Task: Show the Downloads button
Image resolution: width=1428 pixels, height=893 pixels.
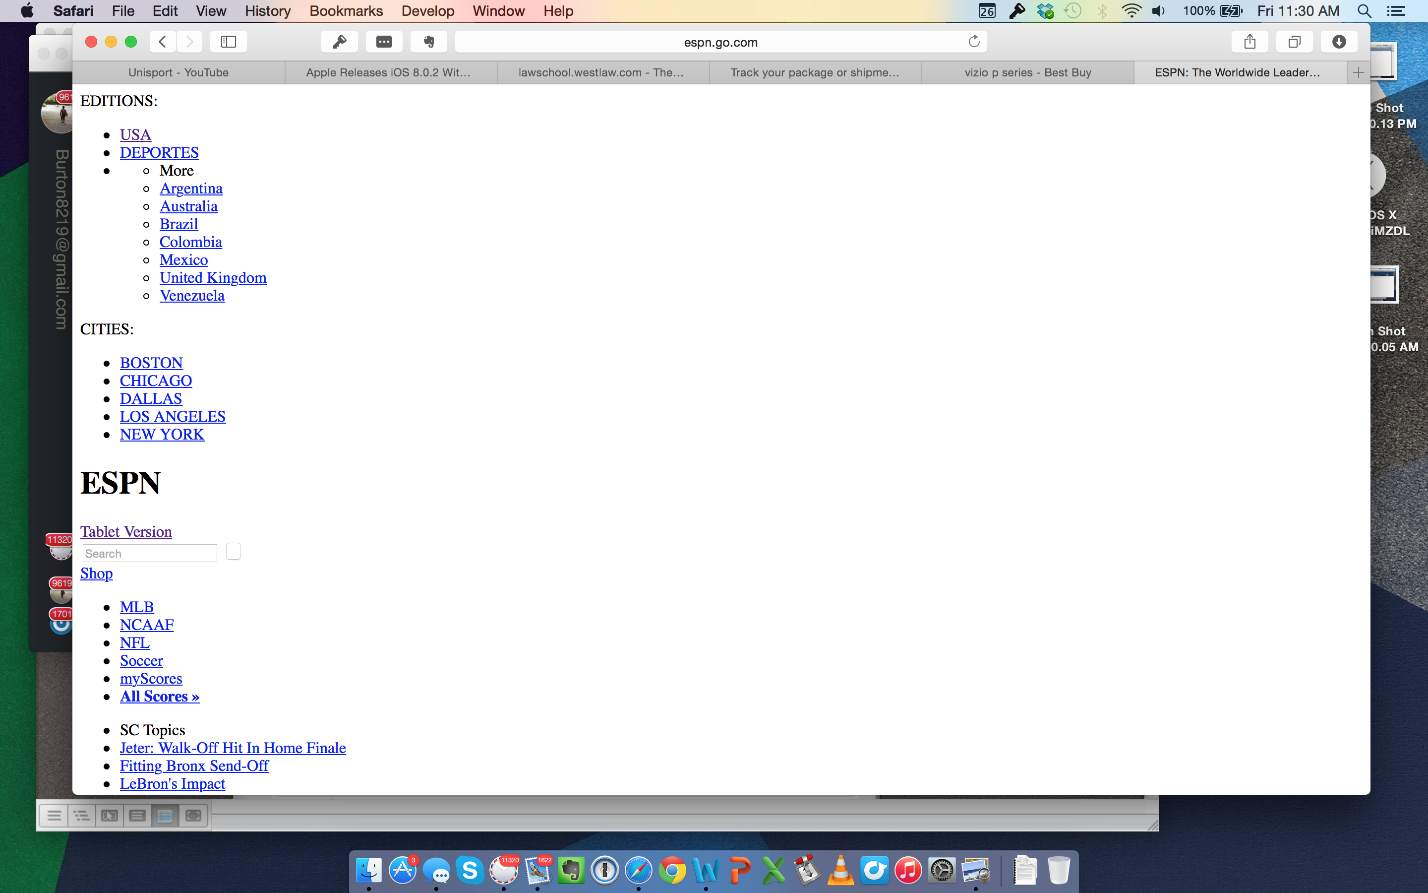Action: (x=1339, y=41)
